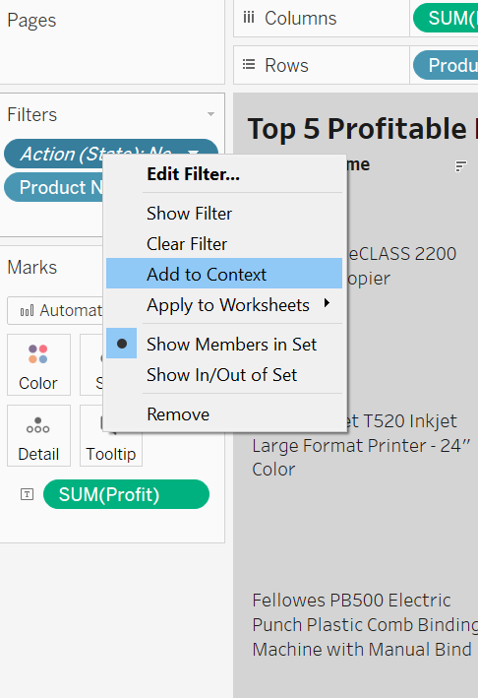This screenshot has height=698, width=478.
Task: Open the Detail marks card
Action: (38, 435)
